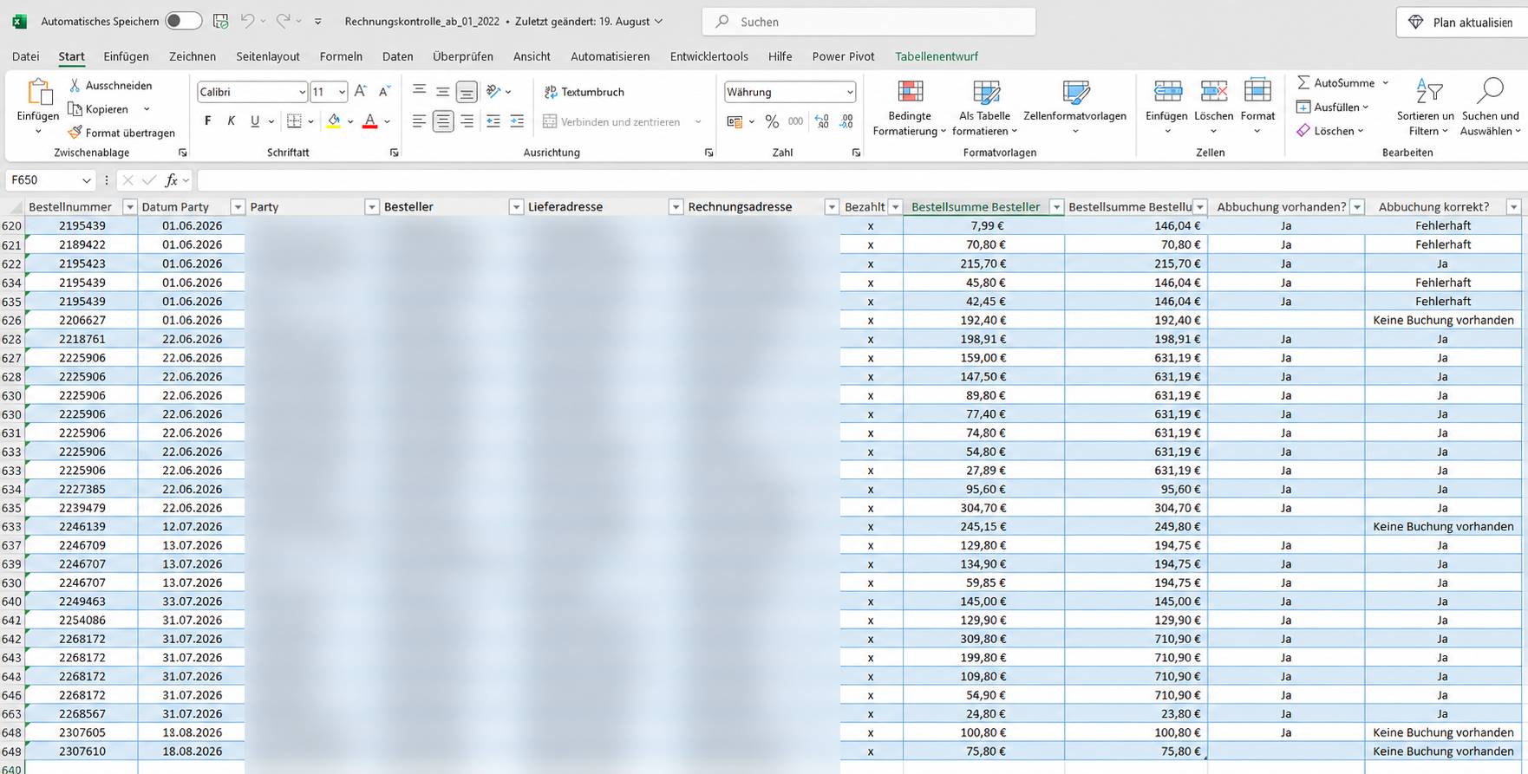
Task: Toggle italic K formatting
Action: [x=231, y=121]
